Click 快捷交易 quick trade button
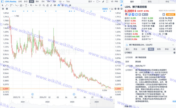 (170, 14)
